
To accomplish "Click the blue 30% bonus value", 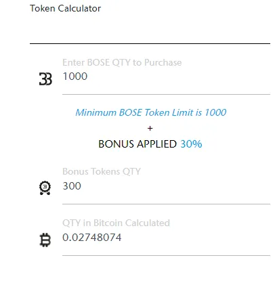I will pyautogui.click(x=191, y=144).
